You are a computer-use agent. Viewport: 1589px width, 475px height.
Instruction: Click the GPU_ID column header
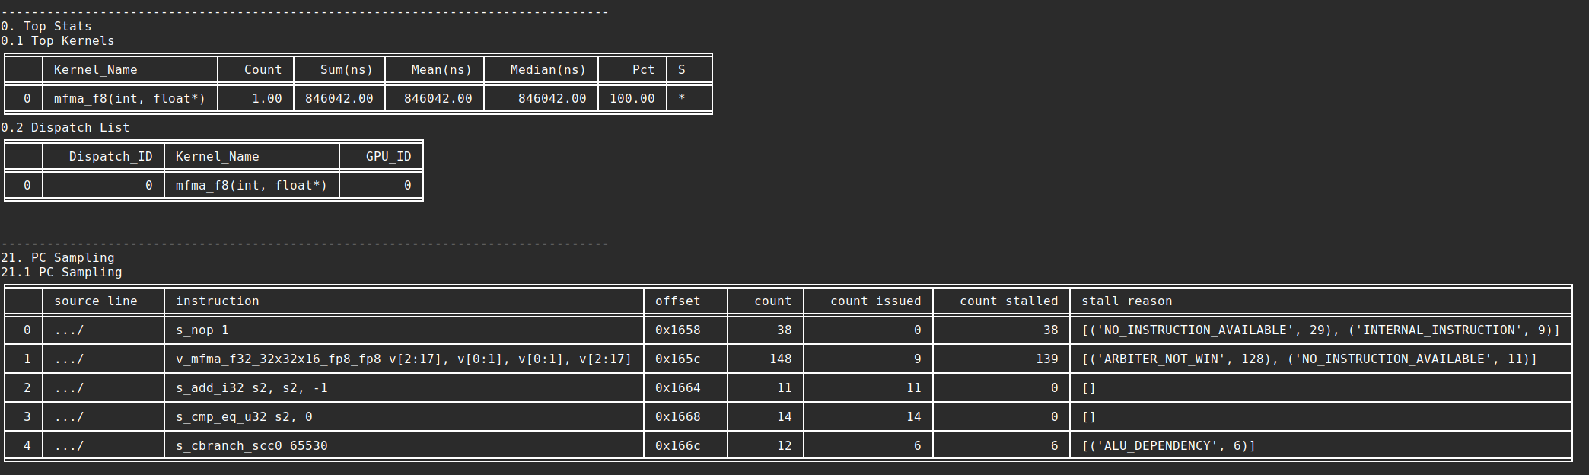click(388, 156)
